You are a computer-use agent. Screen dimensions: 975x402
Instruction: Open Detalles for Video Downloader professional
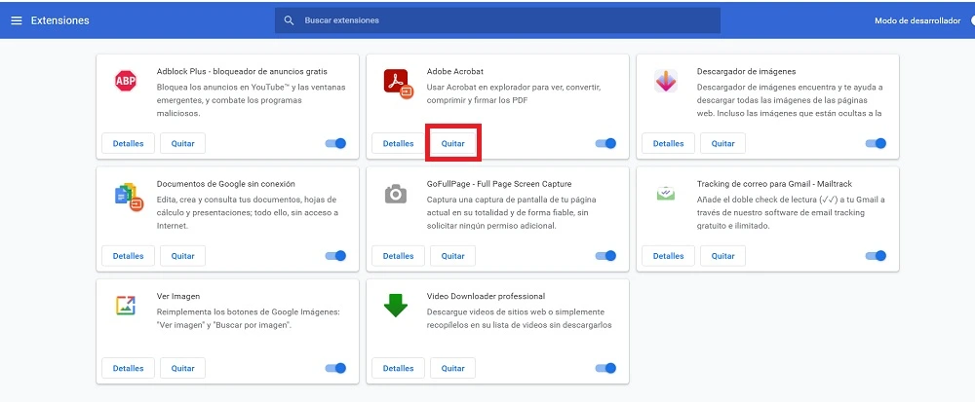tap(398, 368)
